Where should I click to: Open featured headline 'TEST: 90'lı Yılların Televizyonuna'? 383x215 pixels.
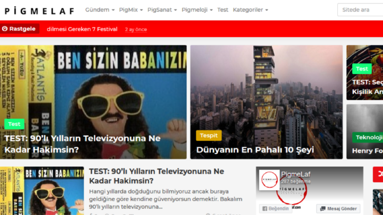pyautogui.click(x=82, y=144)
